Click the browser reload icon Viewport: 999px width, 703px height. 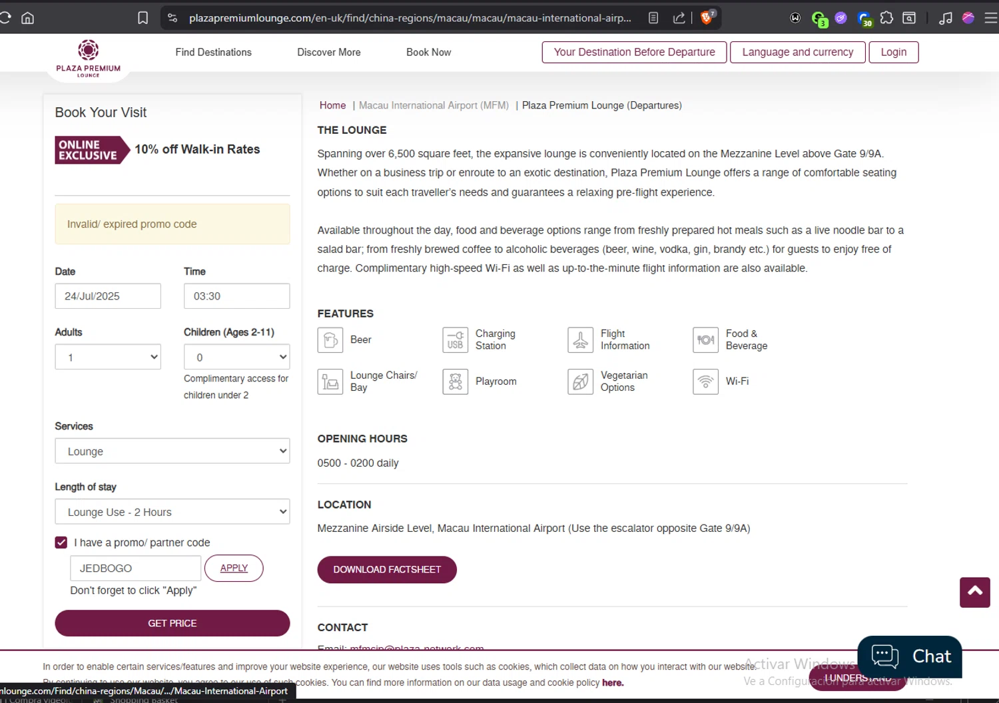click(x=5, y=18)
